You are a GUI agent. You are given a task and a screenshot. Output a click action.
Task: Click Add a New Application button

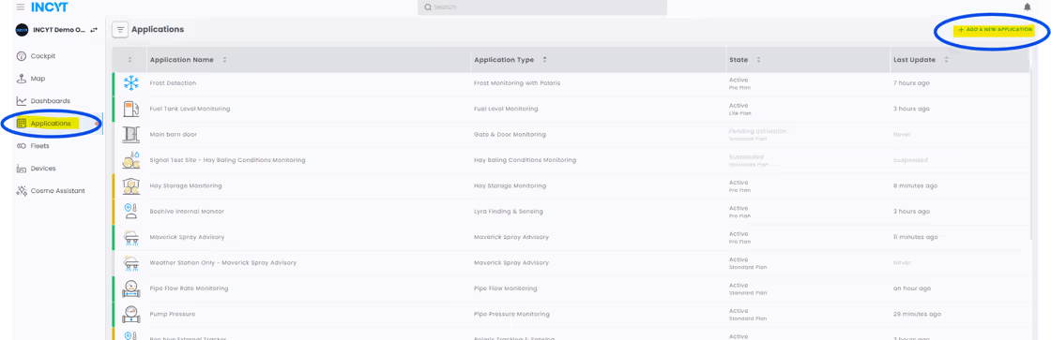tap(995, 30)
